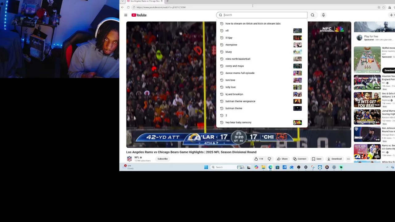The width and height of the screenshot is (395, 222).
Task: Download the video
Action: (x=335, y=159)
